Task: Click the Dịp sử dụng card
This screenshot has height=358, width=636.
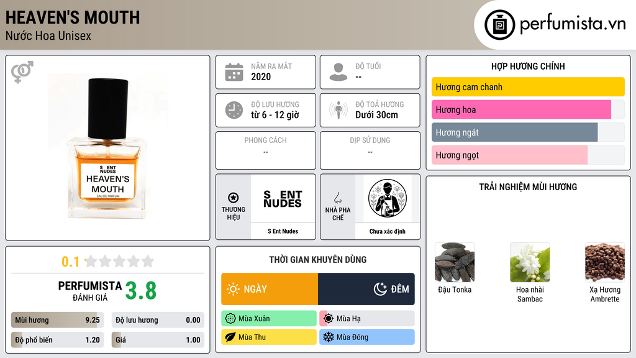Action: [x=370, y=150]
